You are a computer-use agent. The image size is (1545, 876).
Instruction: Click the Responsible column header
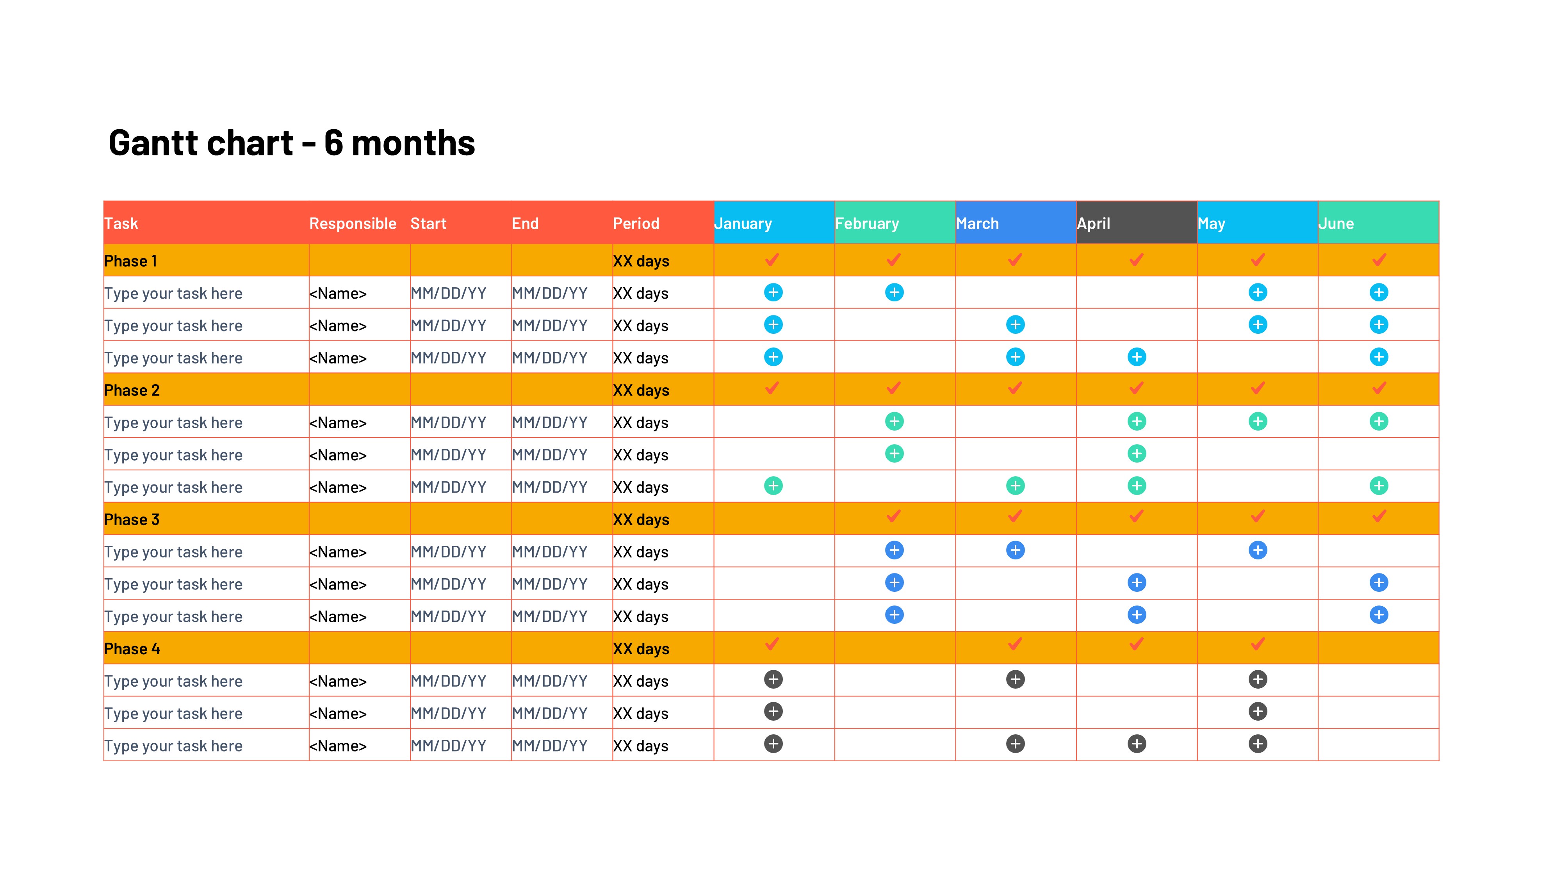point(353,223)
